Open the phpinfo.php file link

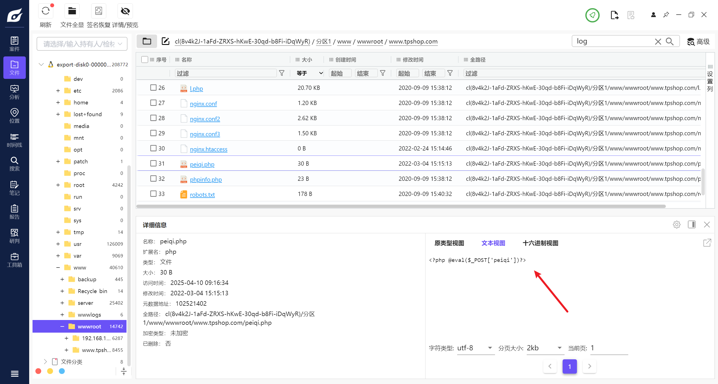206,179
